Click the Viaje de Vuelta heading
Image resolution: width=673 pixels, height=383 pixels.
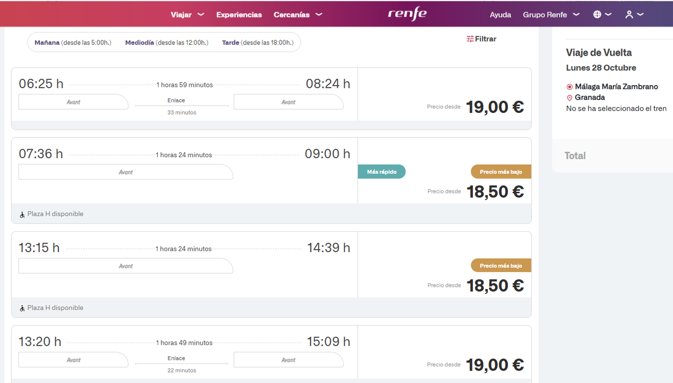pyautogui.click(x=599, y=53)
